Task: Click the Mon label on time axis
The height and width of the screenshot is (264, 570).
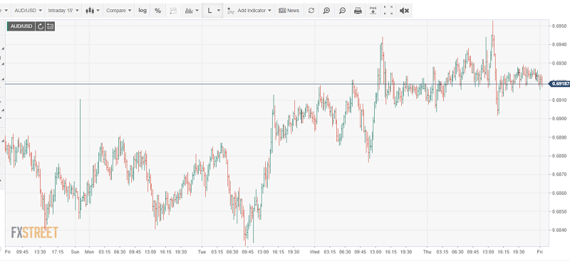Action: click(x=89, y=252)
